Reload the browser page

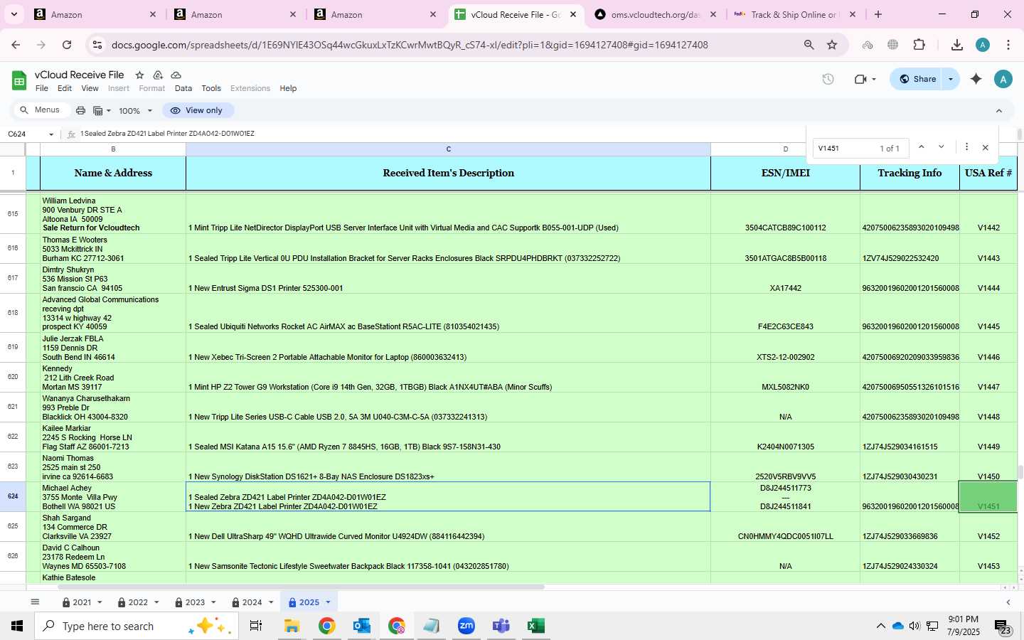point(67,45)
